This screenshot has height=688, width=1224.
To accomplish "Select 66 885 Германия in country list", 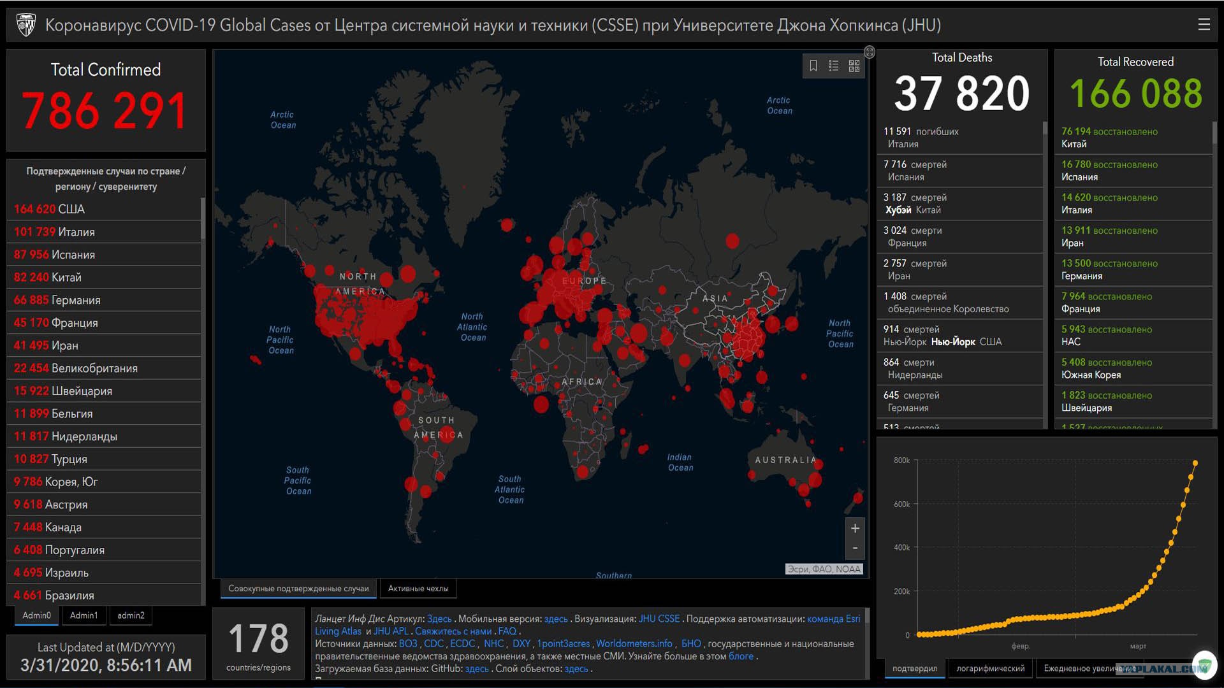I will coord(104,300).
